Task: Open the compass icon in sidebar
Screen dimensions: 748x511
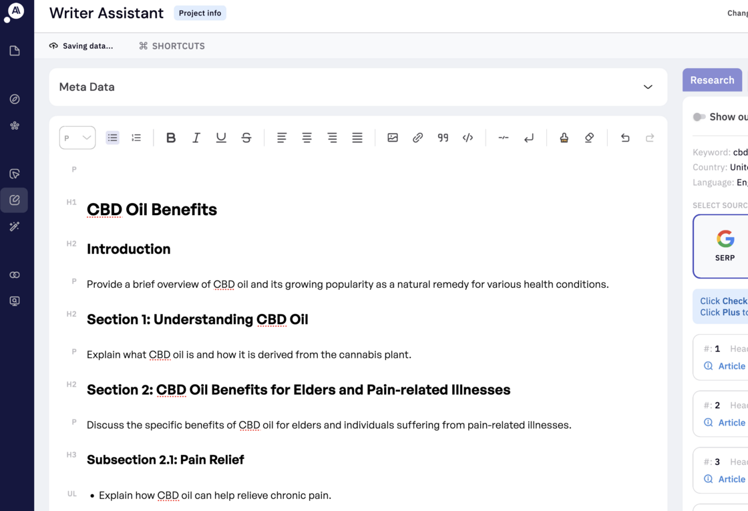Action: 15,99
